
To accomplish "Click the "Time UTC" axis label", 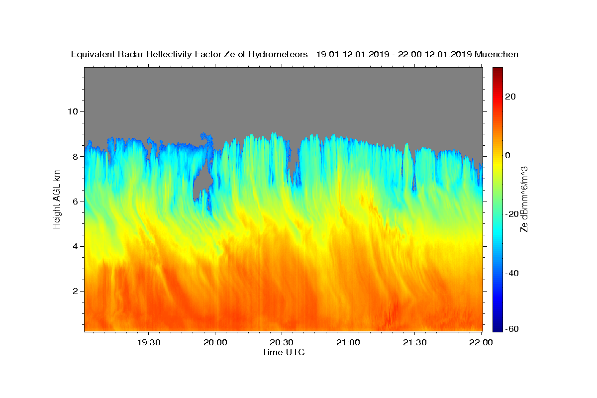I will [283, 352].
